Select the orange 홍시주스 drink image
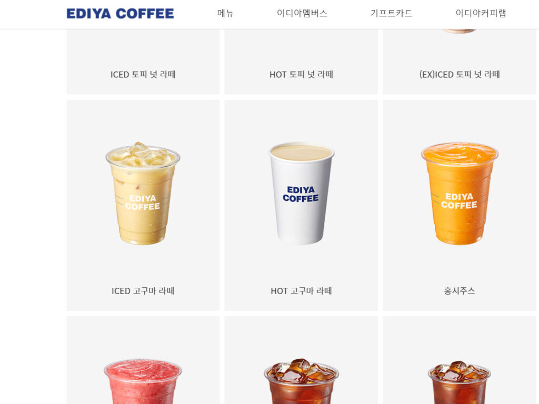The image size is (539, 404). [x=459, y=194]
